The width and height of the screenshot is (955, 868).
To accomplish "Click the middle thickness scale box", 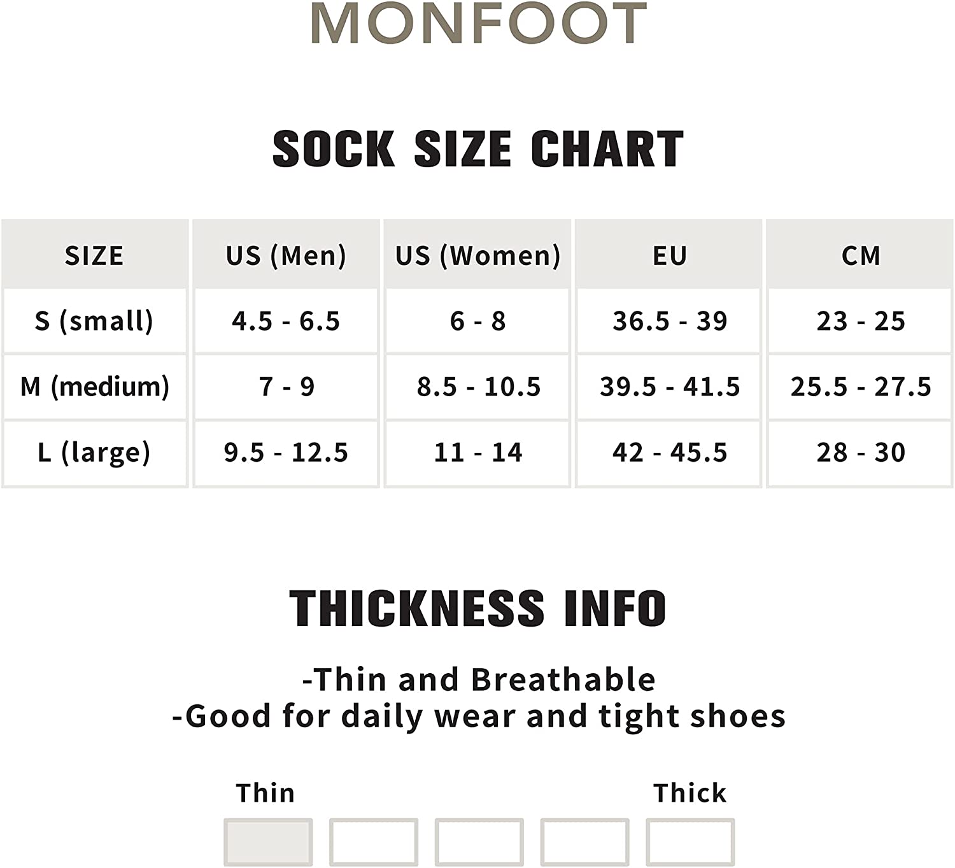I will 479,841.
